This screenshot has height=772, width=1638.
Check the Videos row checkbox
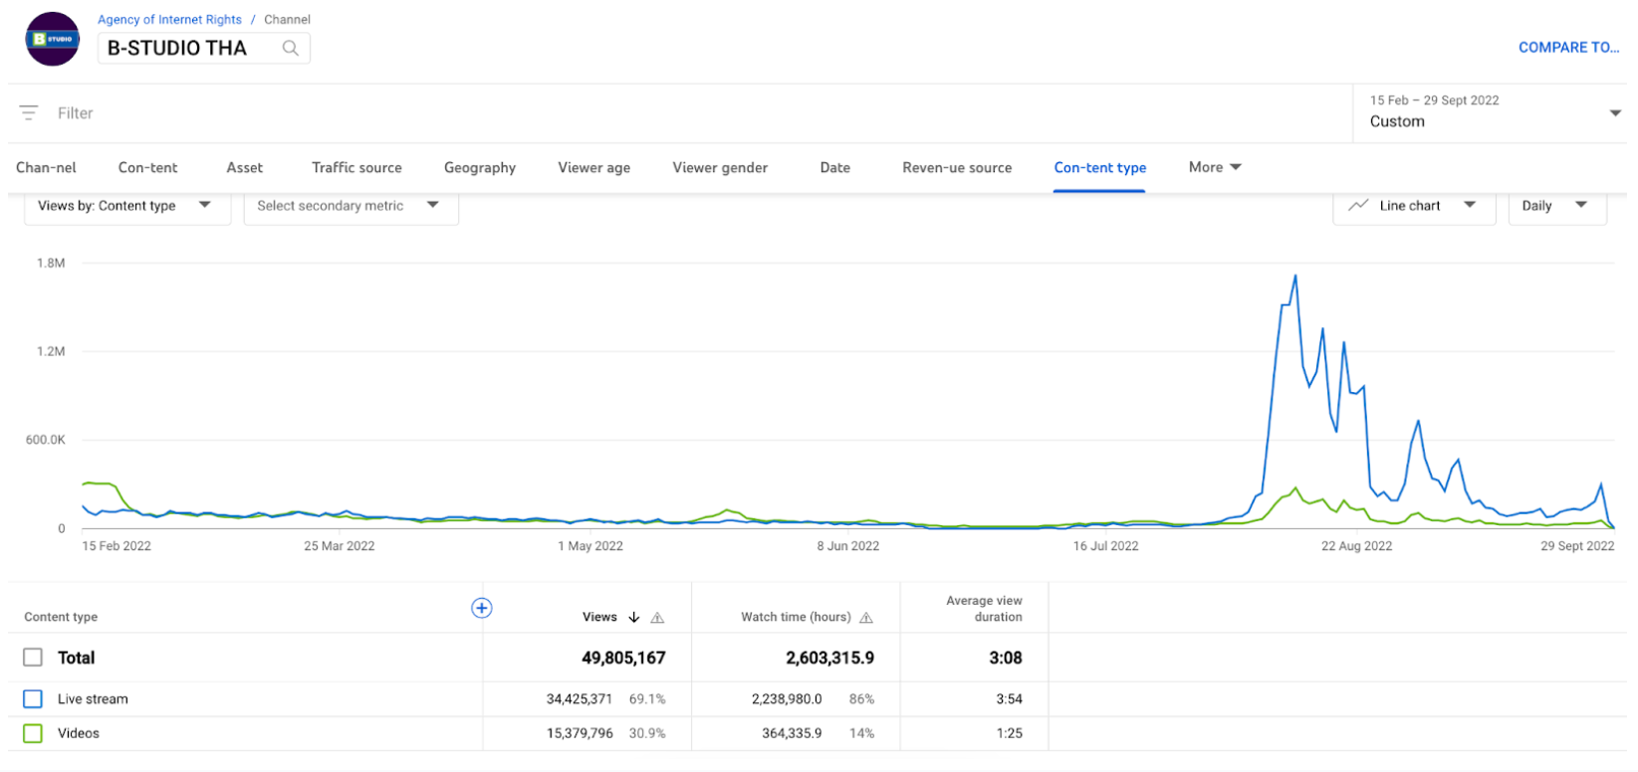click(33, 733)
